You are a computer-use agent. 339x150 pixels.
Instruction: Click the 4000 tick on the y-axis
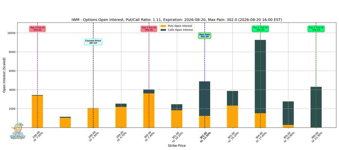12,90
